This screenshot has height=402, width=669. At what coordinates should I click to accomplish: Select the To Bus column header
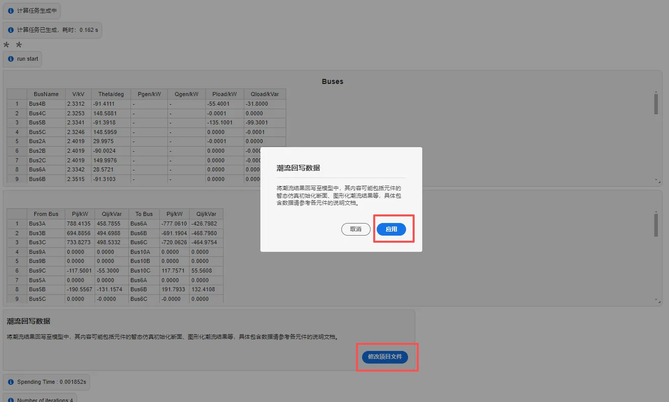[x=144, y=214]
